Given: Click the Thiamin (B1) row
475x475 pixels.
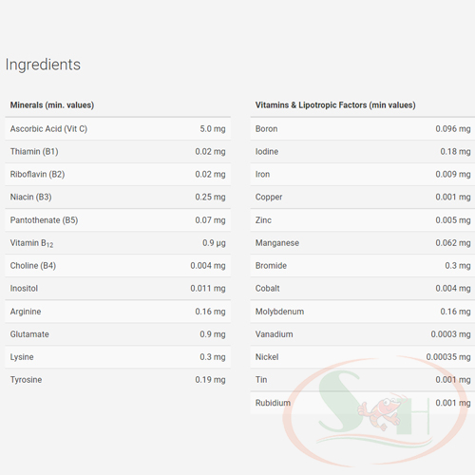Looking at the screenshot, I should [118, 152].
